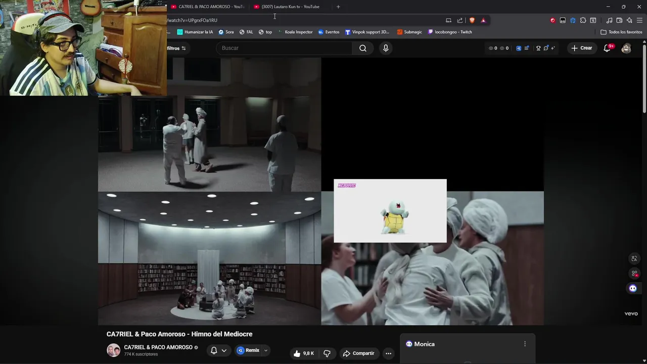Open the channel avatar next to subscriber count
This screenshot has height=364, width=647.
click(113, 350)
